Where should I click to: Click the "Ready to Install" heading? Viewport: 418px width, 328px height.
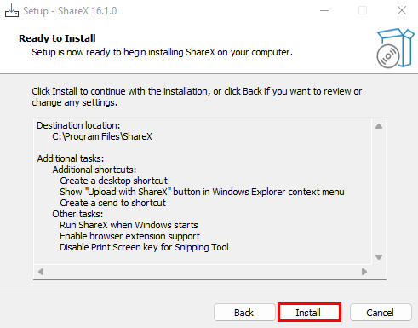click(57, 38)
